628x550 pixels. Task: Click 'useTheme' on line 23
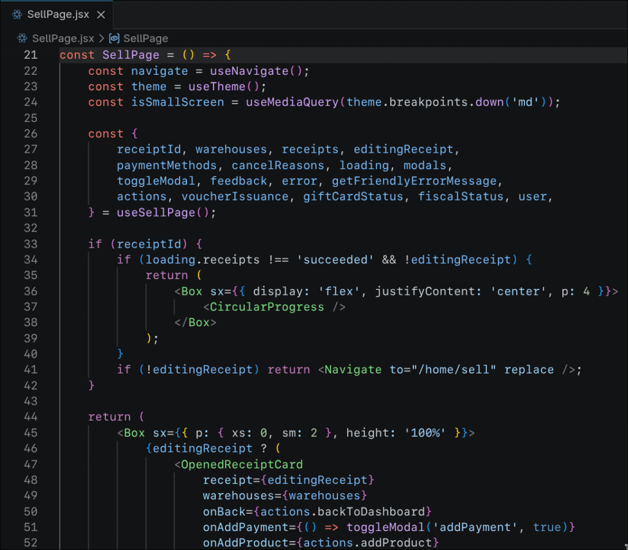217,86
